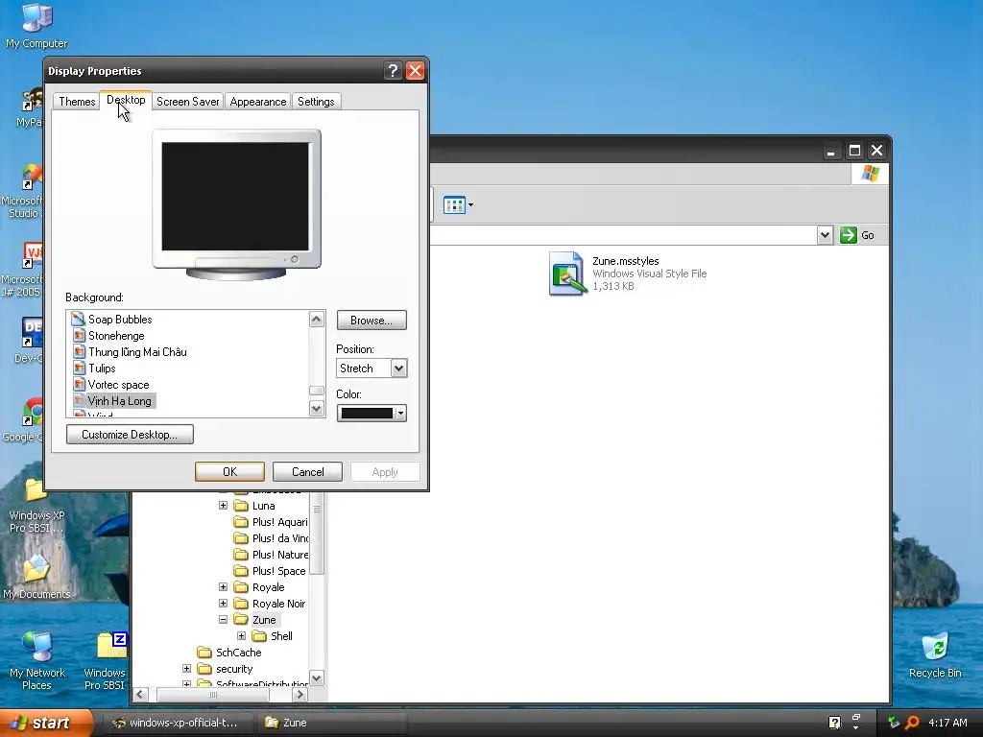Click the tray search magnifier icon
The width and height of the screenshot is (983, 737).
point(912,723)
